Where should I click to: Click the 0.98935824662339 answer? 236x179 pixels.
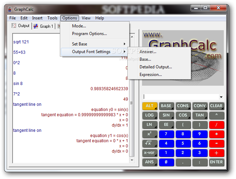(109, 89)
